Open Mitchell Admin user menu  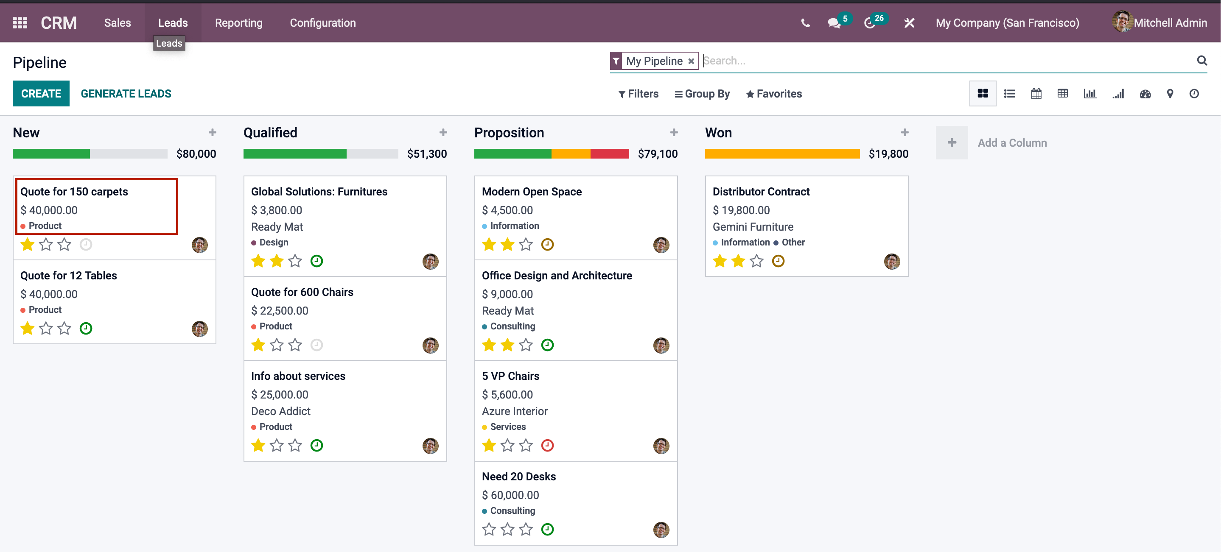[x=1159, y=22]
